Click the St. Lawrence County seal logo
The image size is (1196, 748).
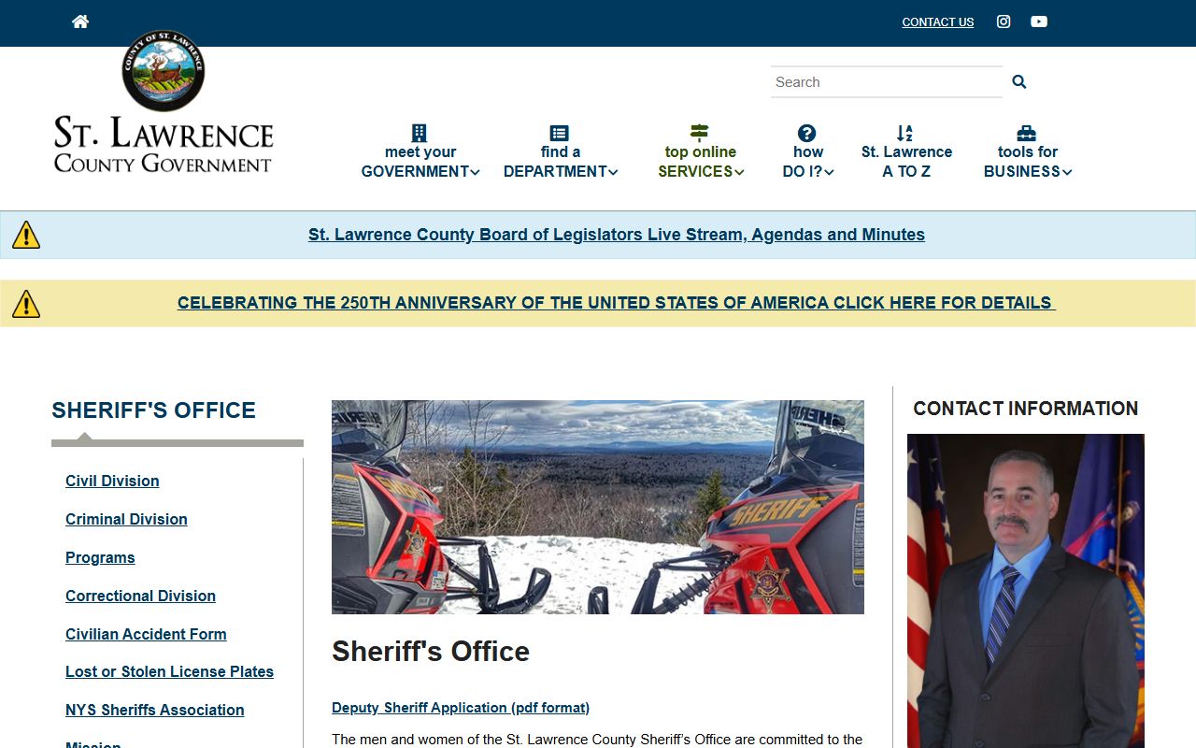(164, 70)
